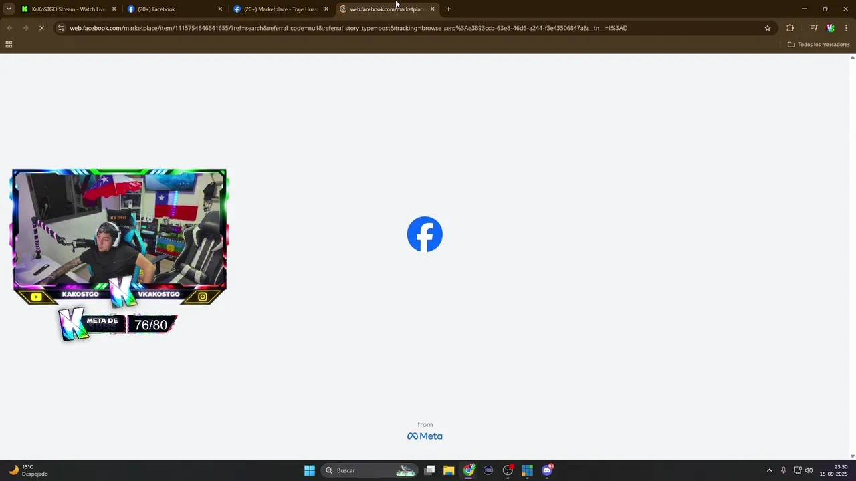This screenshot has height=481, width=856.
Task: Open a new browser tab
Action: click(x=448, y=9)
